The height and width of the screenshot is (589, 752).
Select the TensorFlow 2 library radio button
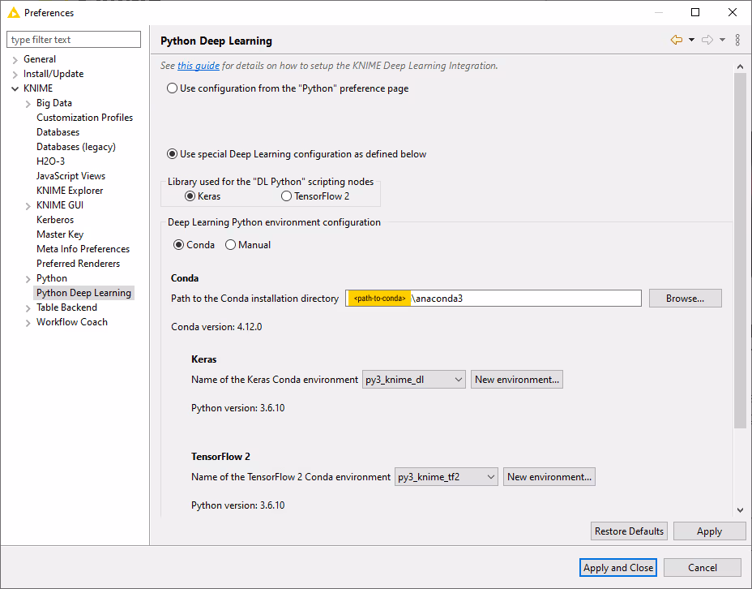tap(286, 196)
